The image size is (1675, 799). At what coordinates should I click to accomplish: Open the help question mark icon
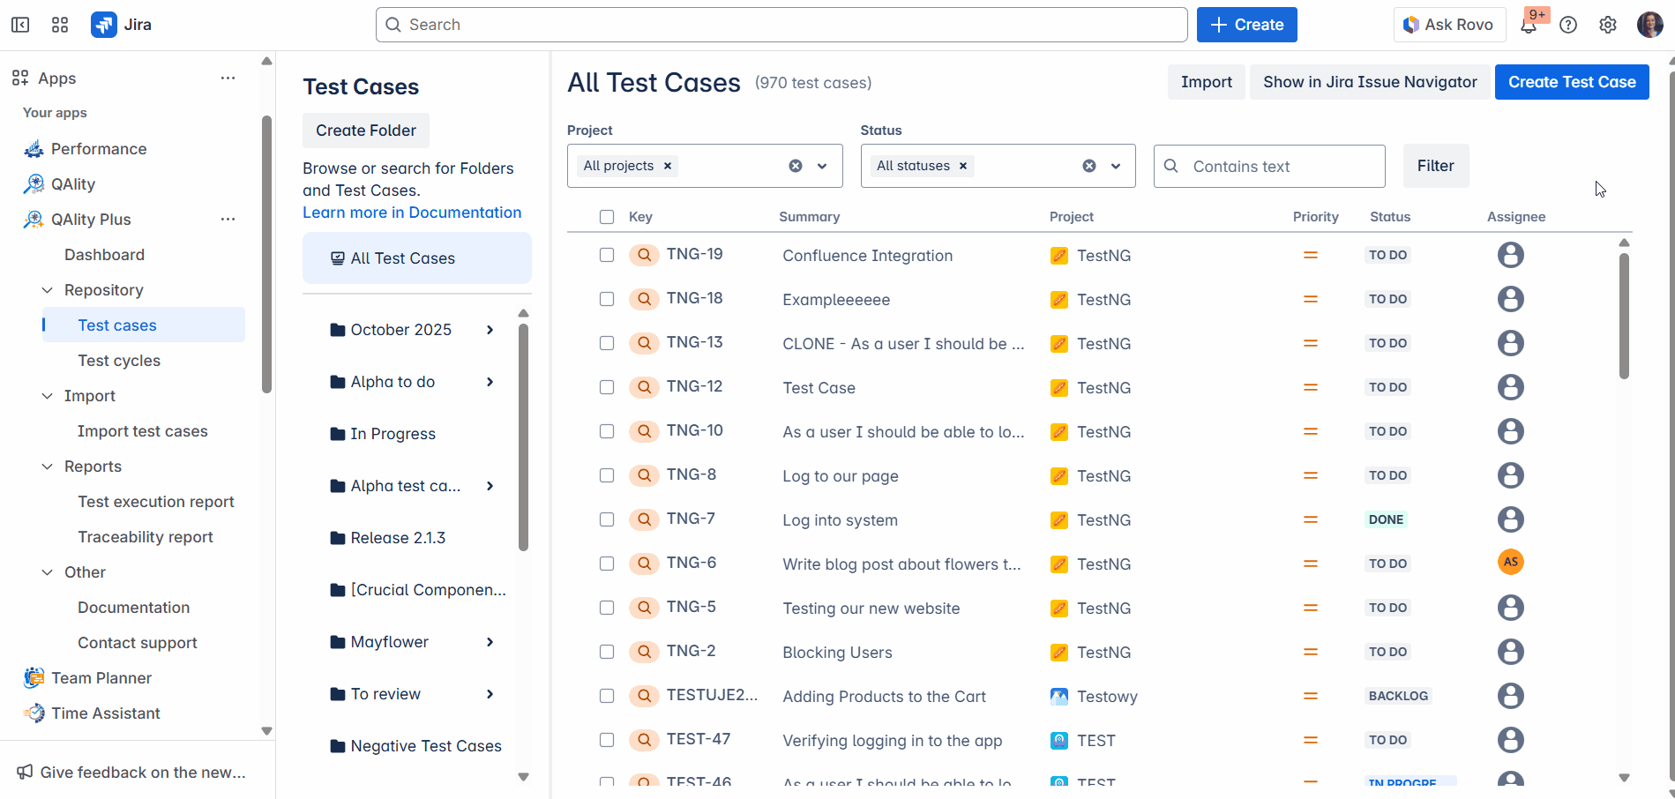(1568, 25)
